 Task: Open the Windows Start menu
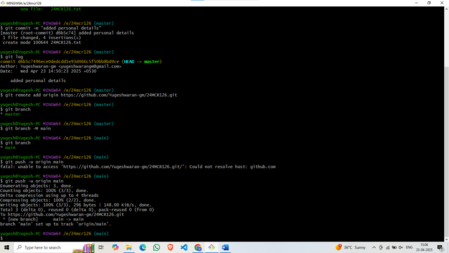click(x=7, y=247)
